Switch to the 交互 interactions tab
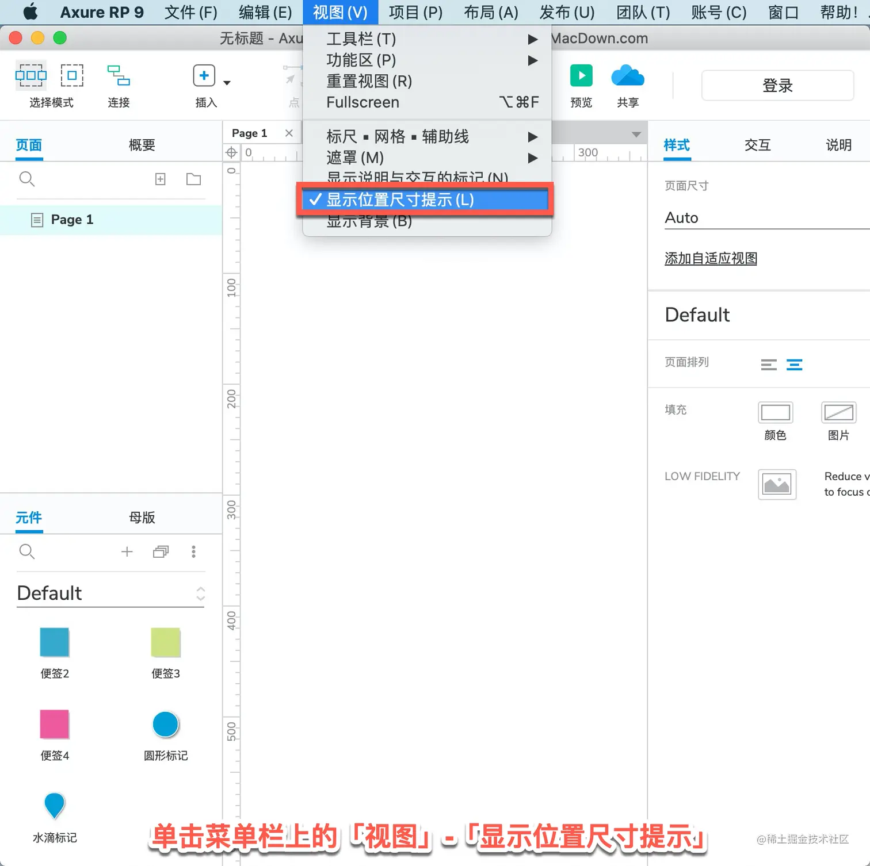Image resolution: width=870 pixels, height=866 pixels. tap(758, 145)
